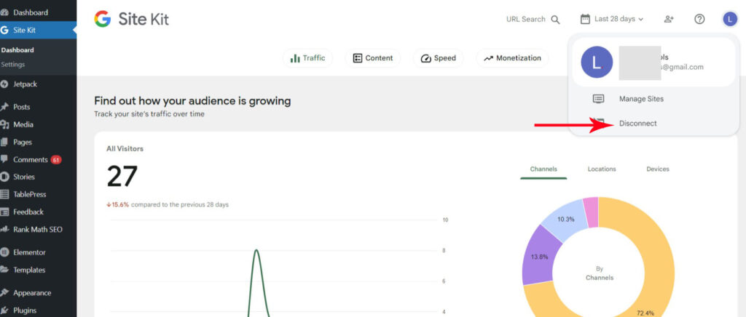Click the Posts pin icon
This screenshot has width=746, height=317.
click(5, 107)
